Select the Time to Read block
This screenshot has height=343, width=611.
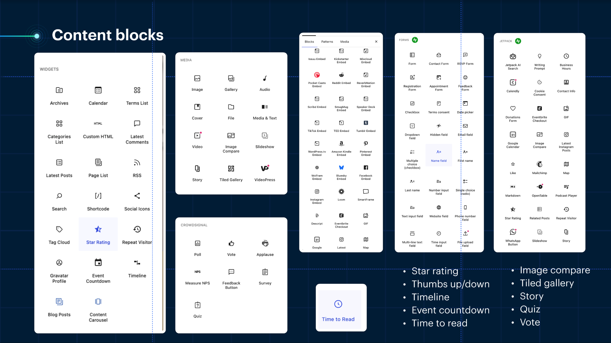[x=338, y=310]
